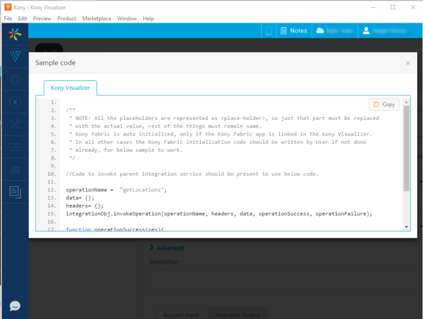Image resolution: width=423 pixels, height=319 pixels.
Task: Click the code area vertical scrollbar thumb
Action: click(x=406, y=148)
